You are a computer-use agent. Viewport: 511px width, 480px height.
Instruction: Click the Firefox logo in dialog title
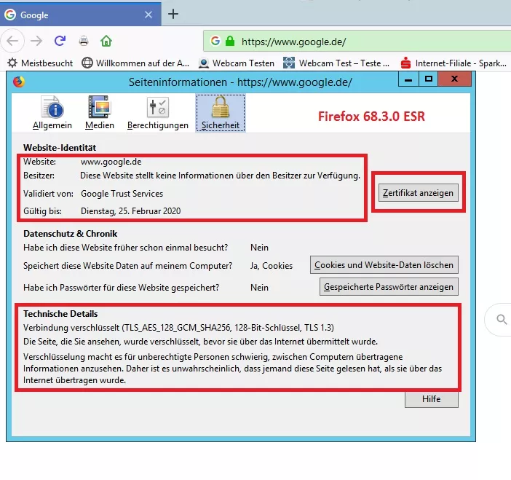[19, 82]
